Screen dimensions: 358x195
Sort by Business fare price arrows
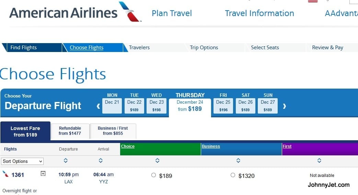coord(238,160)
